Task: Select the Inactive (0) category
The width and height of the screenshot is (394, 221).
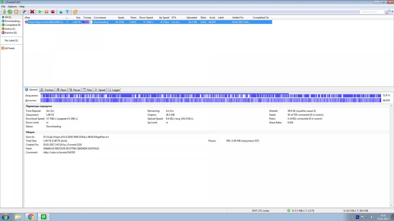Action: point(9,33)
